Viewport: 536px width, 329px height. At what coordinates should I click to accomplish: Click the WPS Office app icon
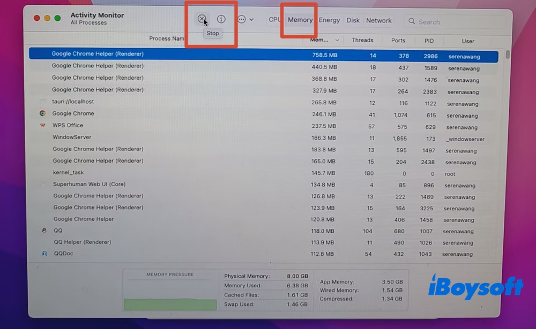pyautogui.click(x=43, y=125)
